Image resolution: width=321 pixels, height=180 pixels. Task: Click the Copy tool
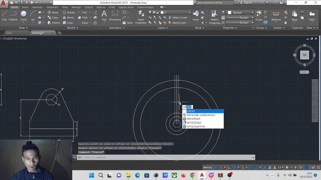click(x=53, y=17)
